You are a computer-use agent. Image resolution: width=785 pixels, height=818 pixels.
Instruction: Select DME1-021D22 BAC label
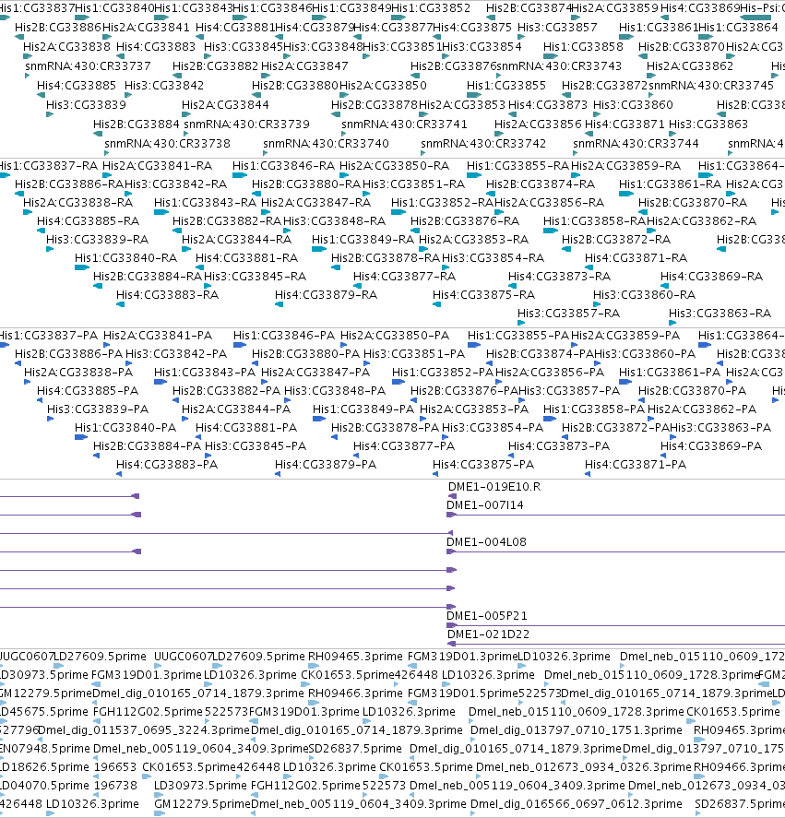click(x=489, y=634)
